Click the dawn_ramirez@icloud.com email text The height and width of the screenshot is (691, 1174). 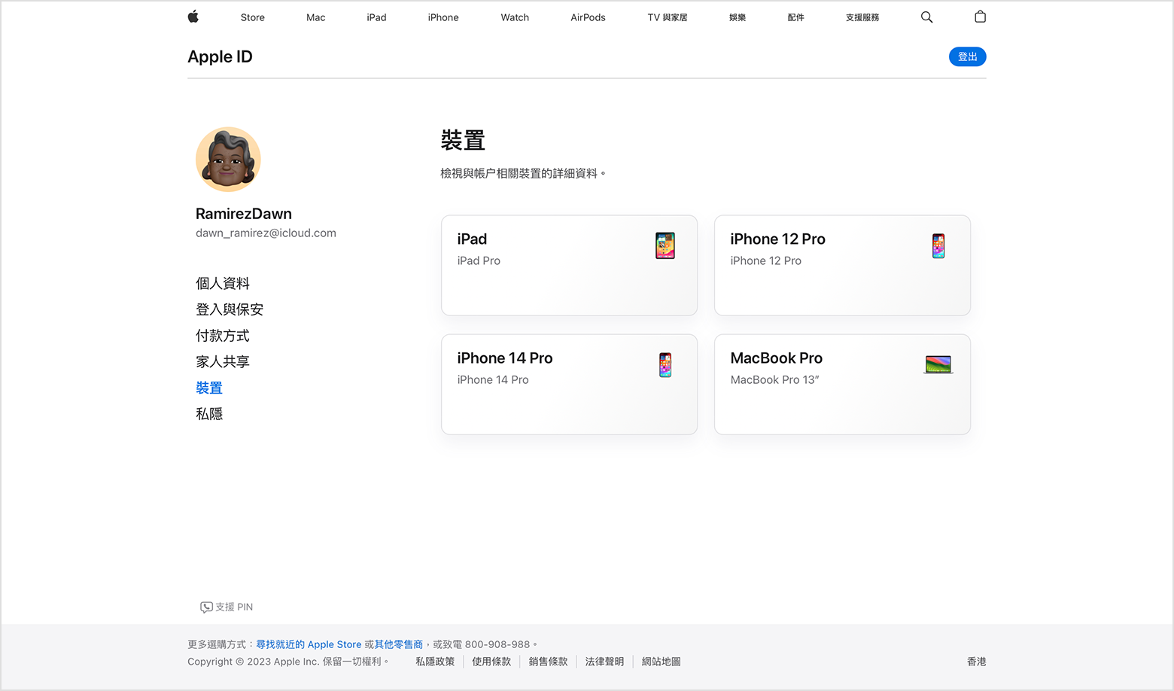coord(266,233)
